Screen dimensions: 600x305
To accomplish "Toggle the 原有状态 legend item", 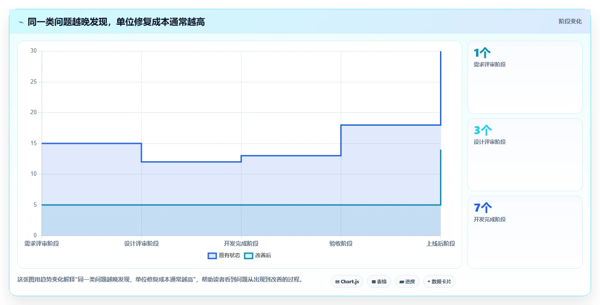I will (224, 255).
